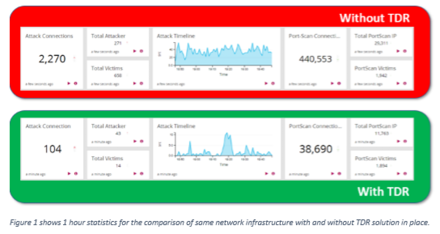Click the Total PortScan IP value 11,763
Screen dimensions: 440x234
382,133
